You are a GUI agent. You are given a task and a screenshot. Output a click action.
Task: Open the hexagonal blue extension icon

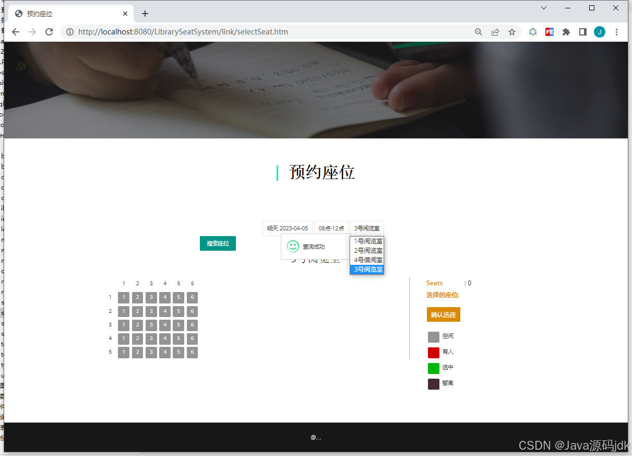point(533,32)
